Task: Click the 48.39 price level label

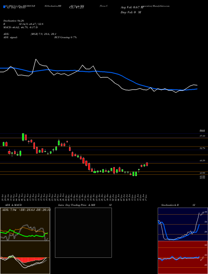Action: coord(202,160)
